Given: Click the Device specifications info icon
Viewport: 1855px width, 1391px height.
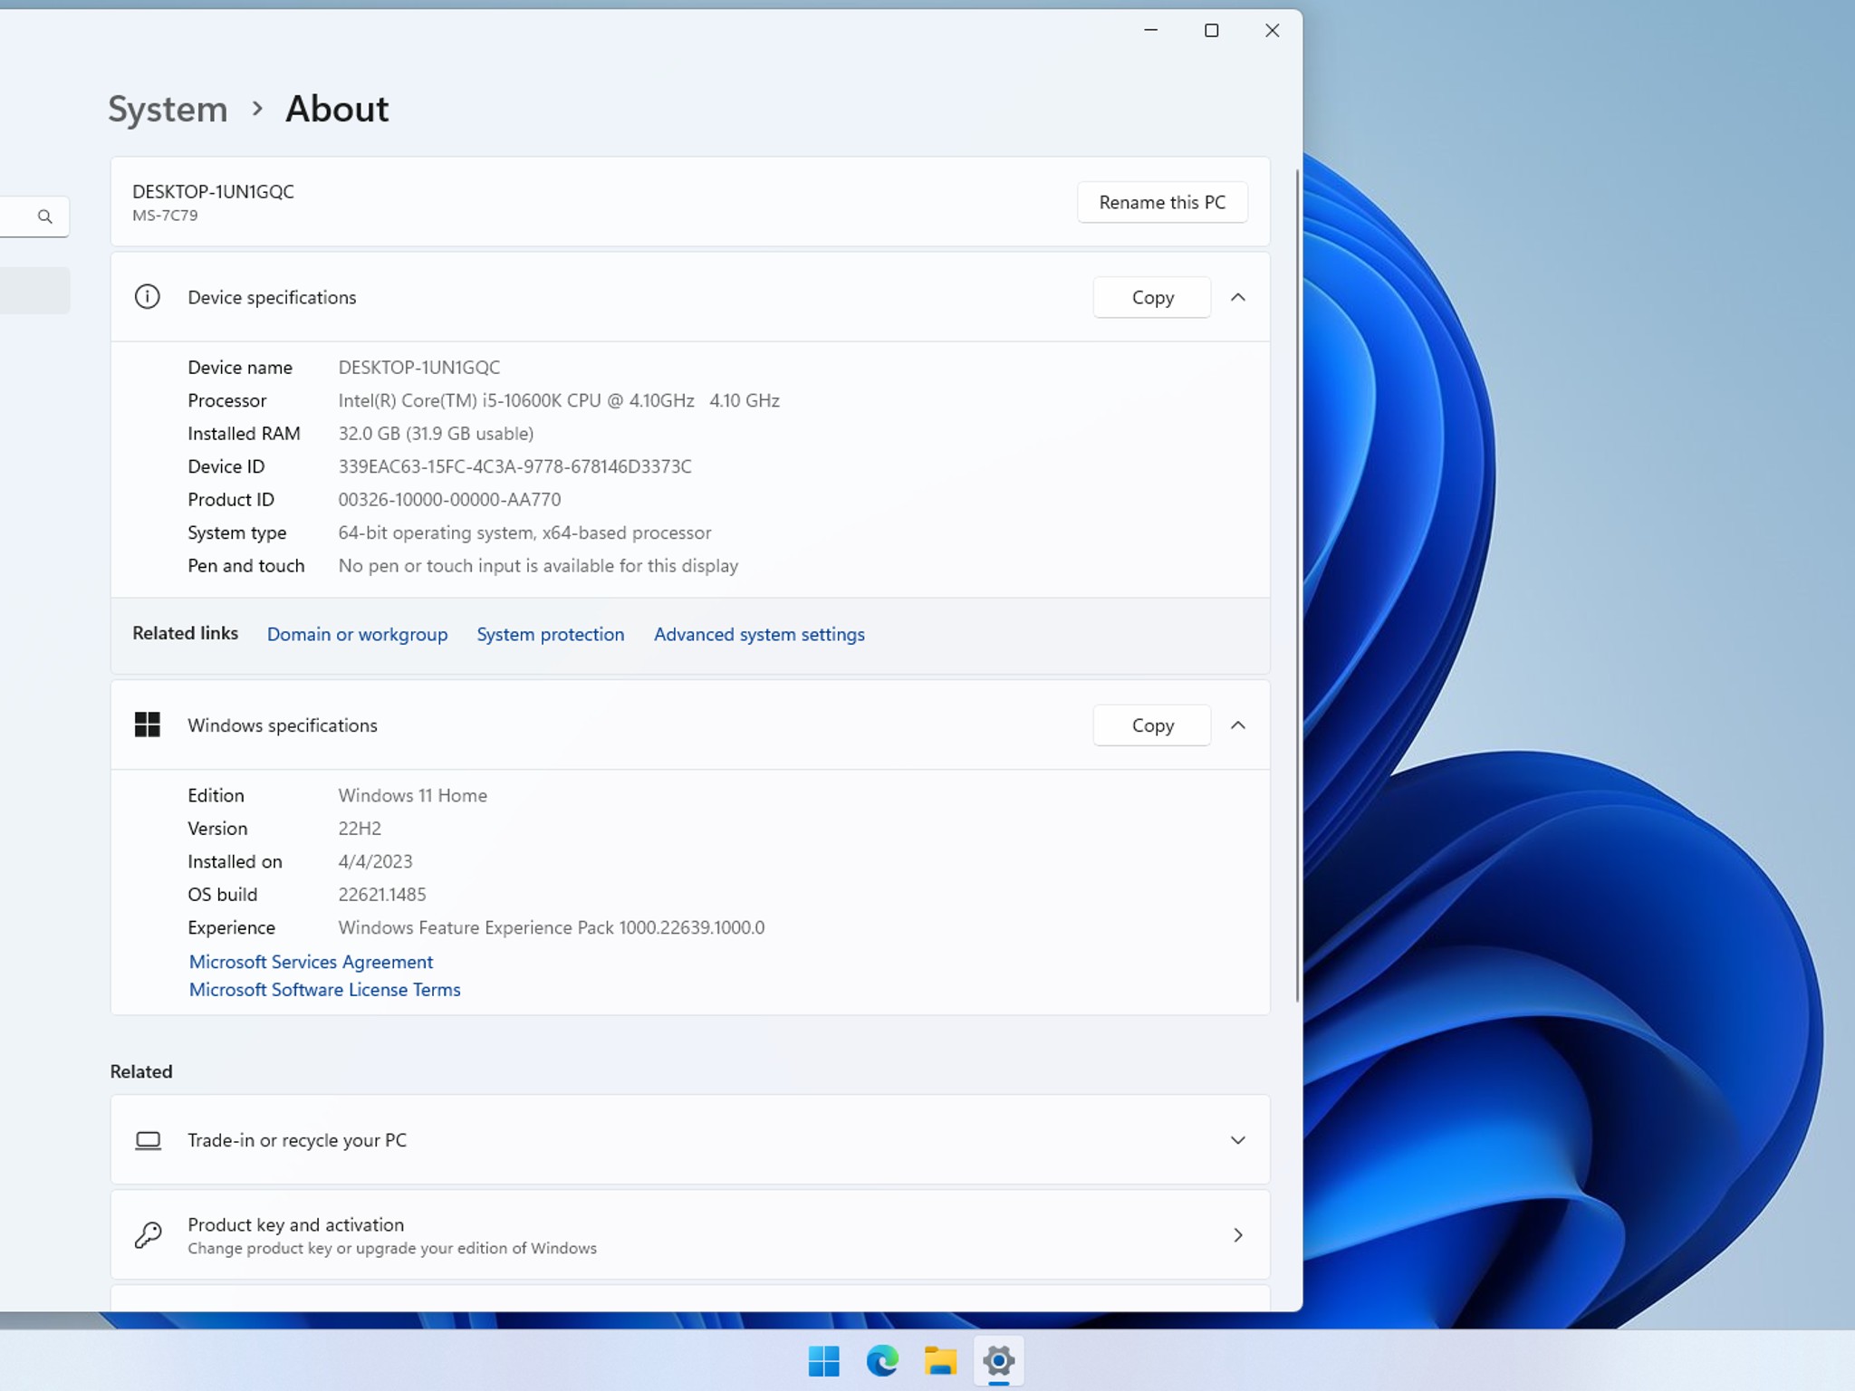Looking at the screenshot, I should 148,297.
